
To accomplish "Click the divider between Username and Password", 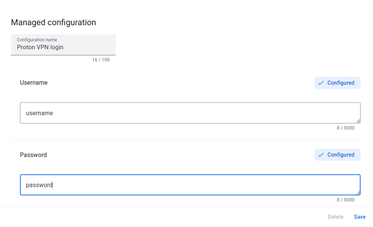I will pyautogui.click(x=185, y=140).
